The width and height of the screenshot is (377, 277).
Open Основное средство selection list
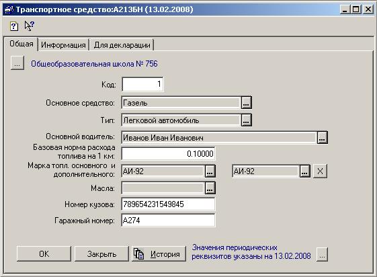pos(246,103)
